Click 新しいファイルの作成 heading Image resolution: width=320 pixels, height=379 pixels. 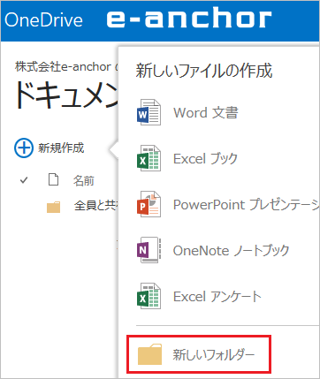(x=204, y=71)
